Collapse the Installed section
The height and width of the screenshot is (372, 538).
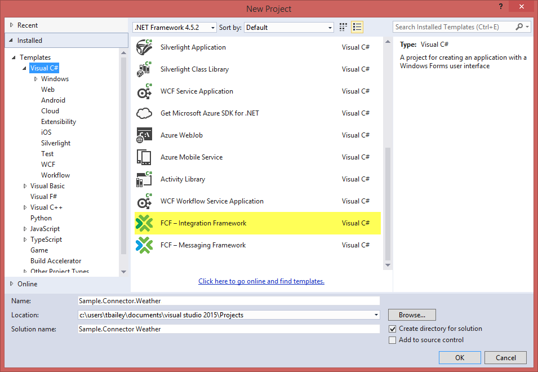pyautogui.click(x=11, y=41)
